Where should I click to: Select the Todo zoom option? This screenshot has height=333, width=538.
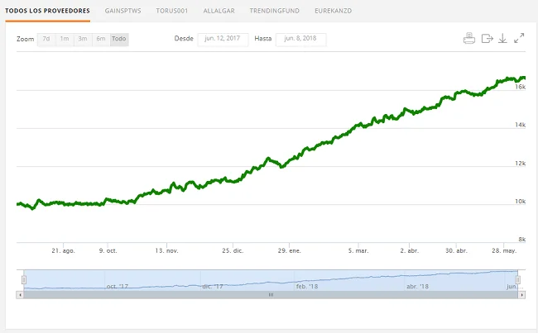tap(119, 39)
